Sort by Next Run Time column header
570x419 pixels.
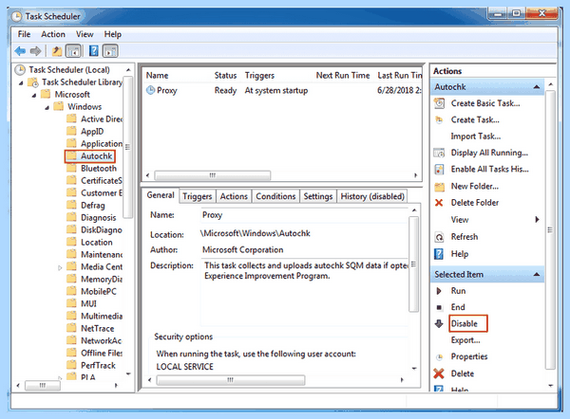pyautogui.click(x=343, y=76)
